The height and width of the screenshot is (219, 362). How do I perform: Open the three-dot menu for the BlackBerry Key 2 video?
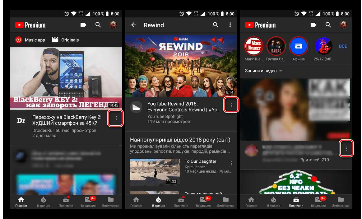point(116,118)
